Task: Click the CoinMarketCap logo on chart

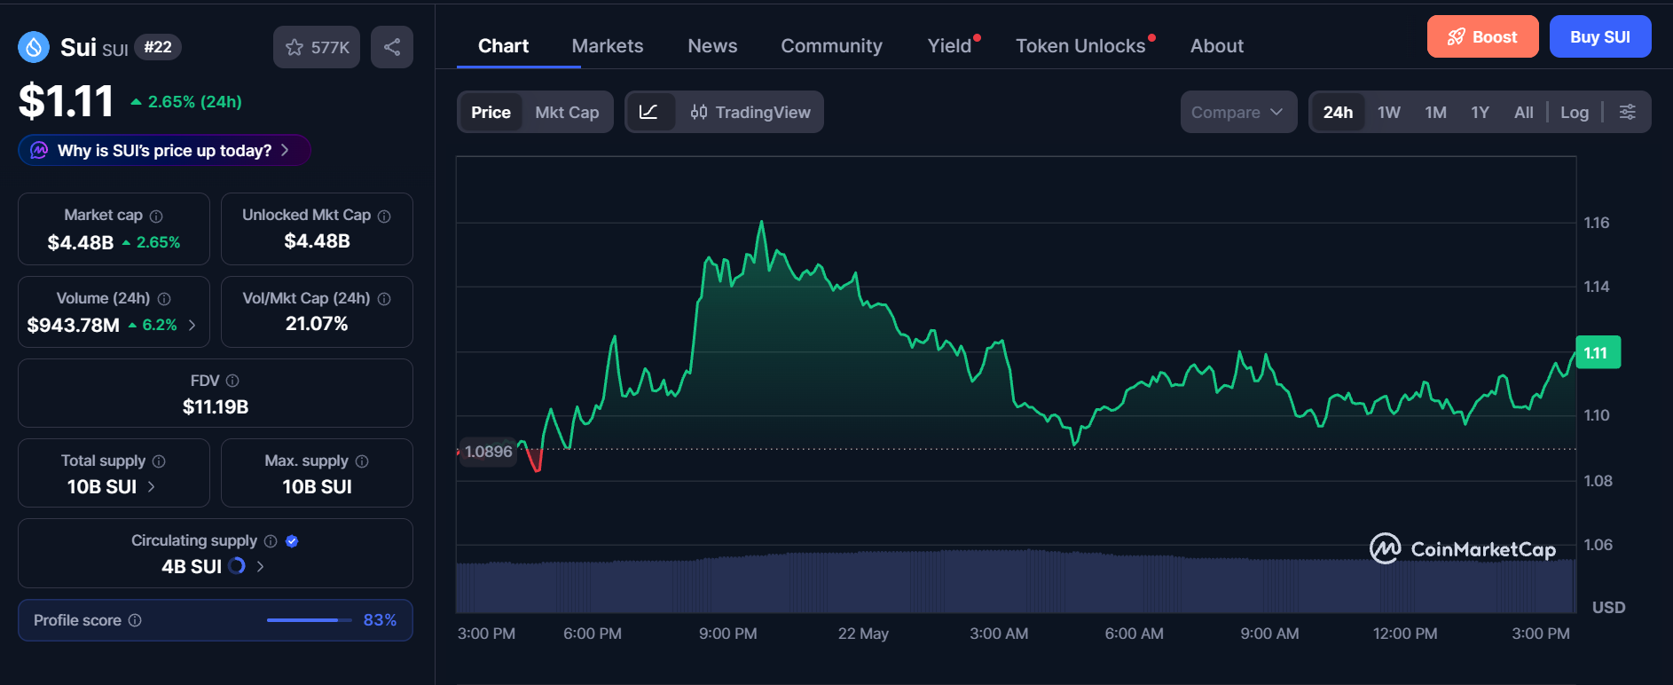Action: (1464, 549)
